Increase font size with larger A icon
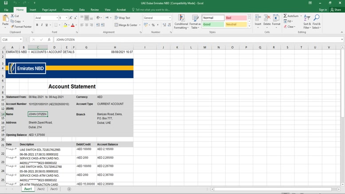 pos(71,18)
